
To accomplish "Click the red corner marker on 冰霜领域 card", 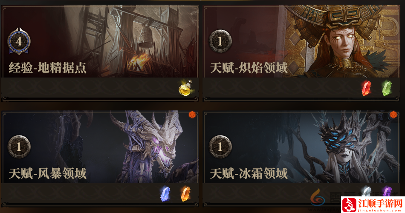I will [x=393, y=115].
